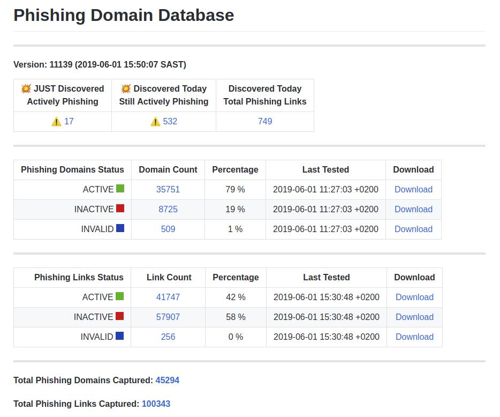Download the INACTIVE phishing domains list
500x417 pixels.
[414, 209]
